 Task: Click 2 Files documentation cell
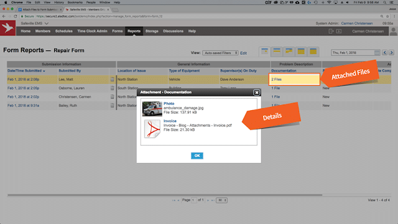click(294, 80)
